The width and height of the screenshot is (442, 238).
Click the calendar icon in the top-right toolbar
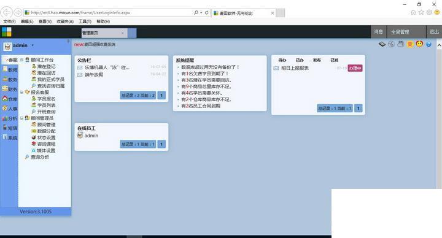coord(400,44)
